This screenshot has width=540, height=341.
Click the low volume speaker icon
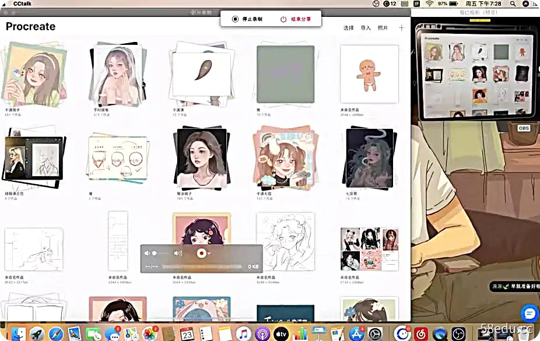pos(147,254)
